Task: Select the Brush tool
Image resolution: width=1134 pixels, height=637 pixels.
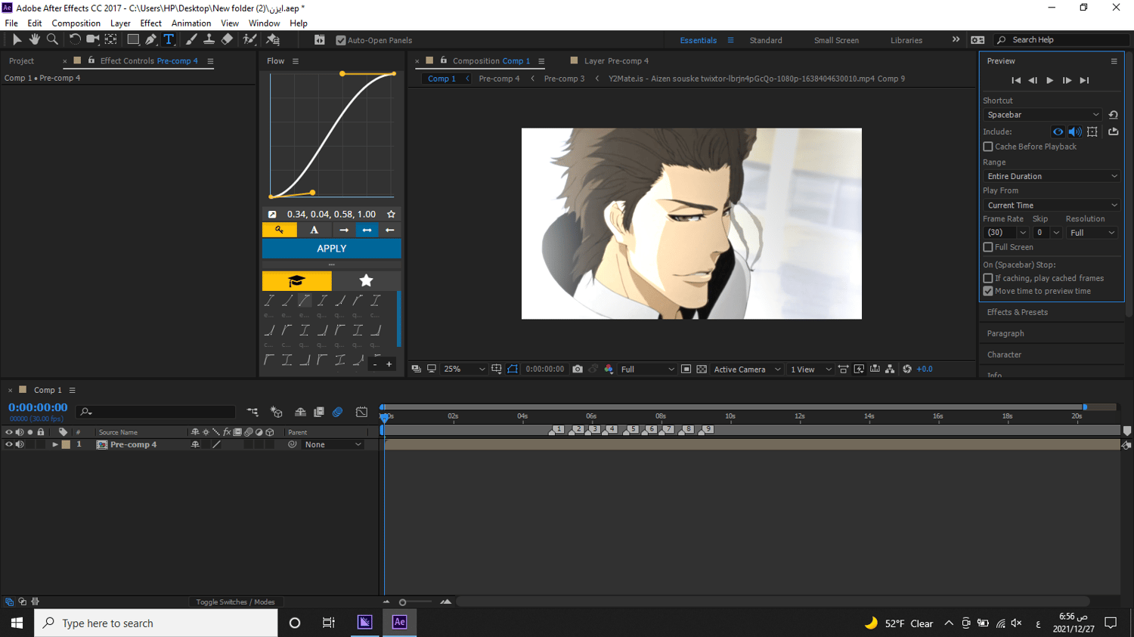Action: (x=191, y=39)
